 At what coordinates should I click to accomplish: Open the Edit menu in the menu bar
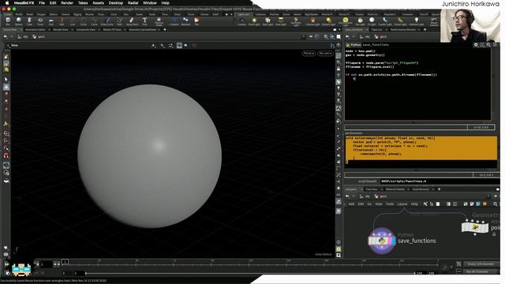[53, 3]
